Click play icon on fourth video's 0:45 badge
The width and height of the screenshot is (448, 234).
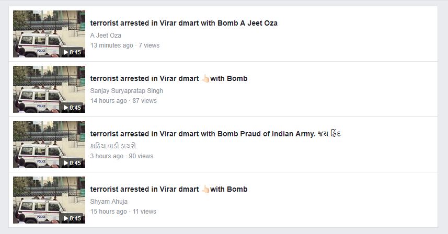(66, 218)
